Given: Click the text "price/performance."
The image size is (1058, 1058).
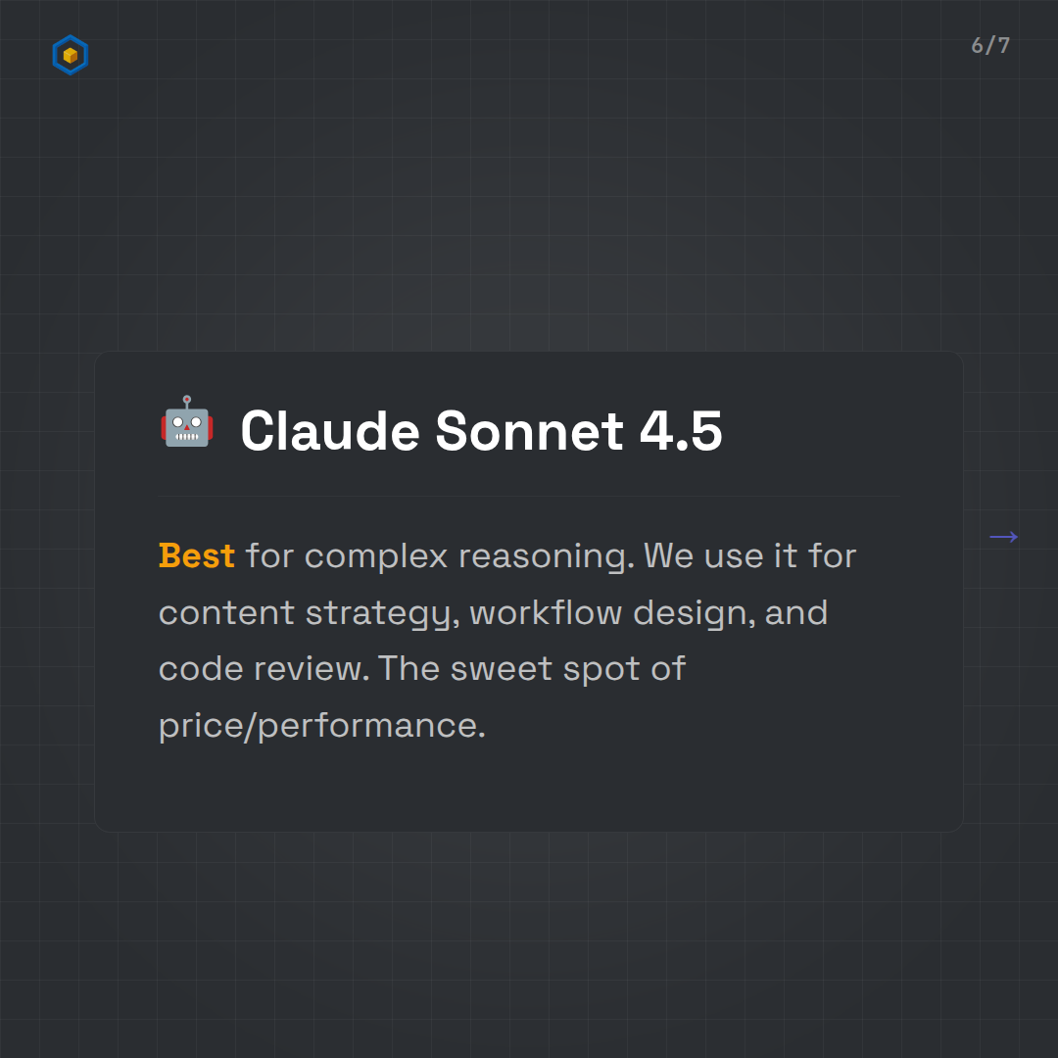Looking at the screenshot, I should (x=321, y=725).
